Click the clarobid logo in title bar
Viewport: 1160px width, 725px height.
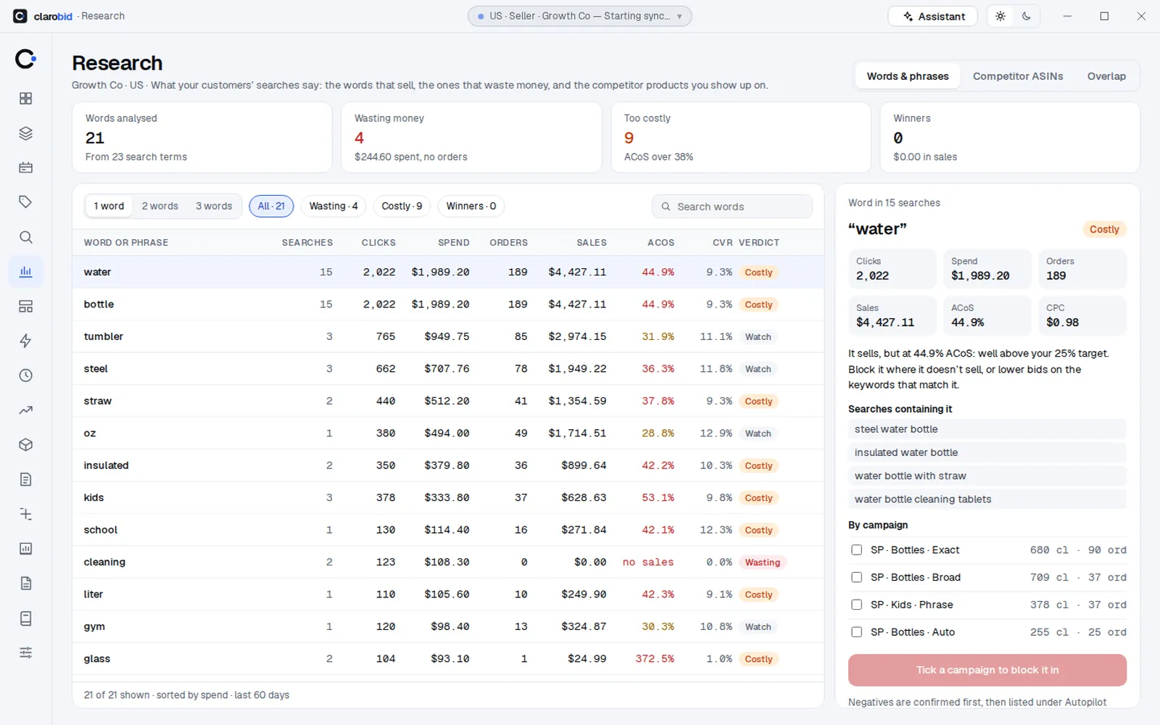(x=20, y=16)
